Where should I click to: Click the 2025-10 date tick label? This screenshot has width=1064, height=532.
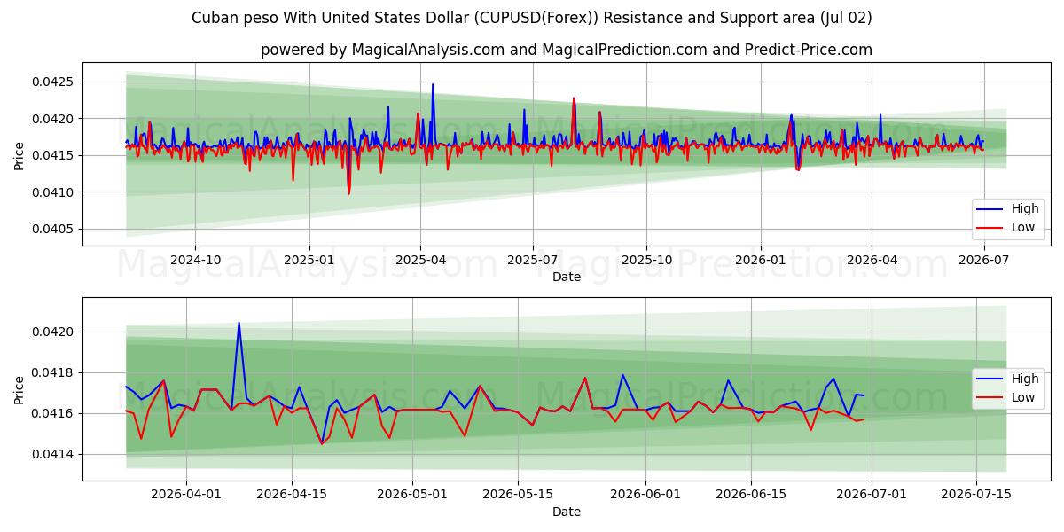pos(646,260)
